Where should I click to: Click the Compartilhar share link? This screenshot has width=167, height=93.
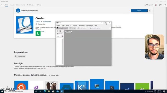[x=41, y=24]
